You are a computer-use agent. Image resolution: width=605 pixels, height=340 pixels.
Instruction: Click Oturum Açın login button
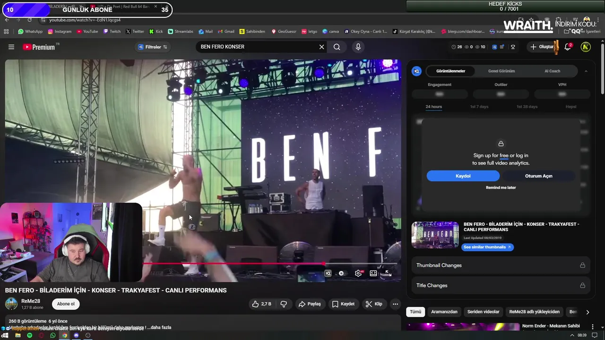pos(539,176)
